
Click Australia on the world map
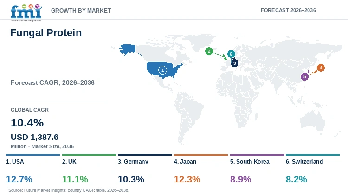(312, 121)
